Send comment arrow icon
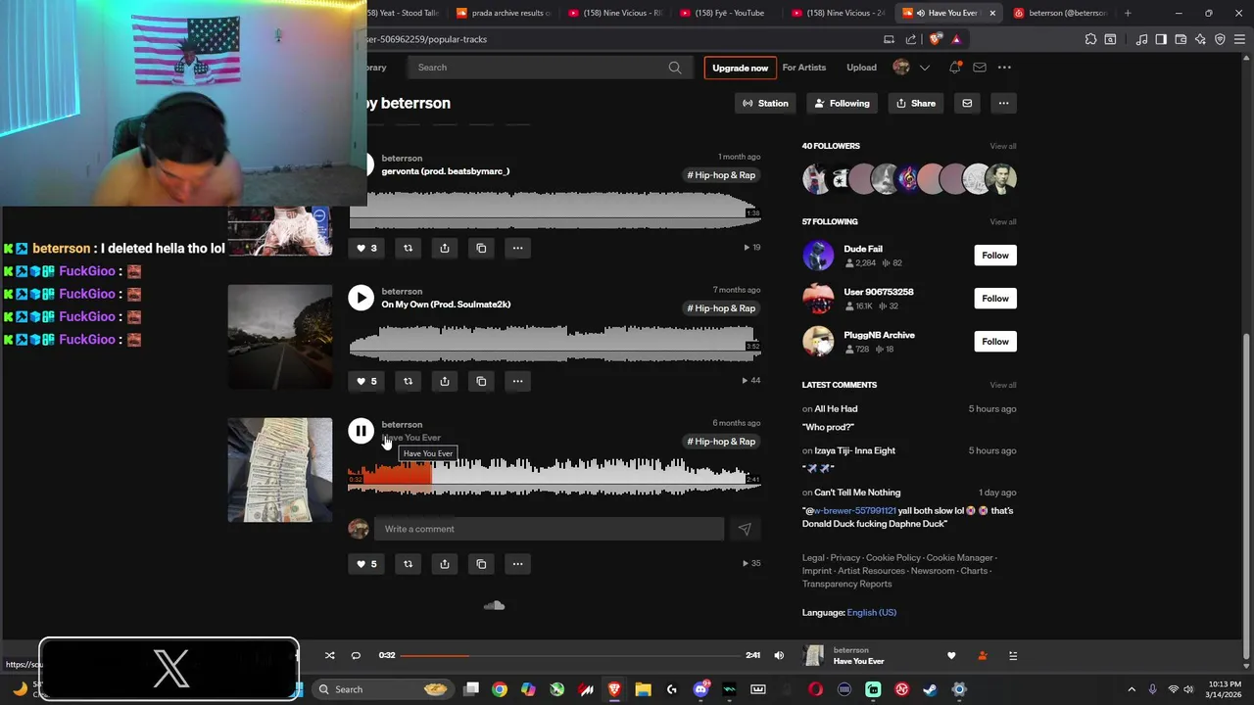 745,529
